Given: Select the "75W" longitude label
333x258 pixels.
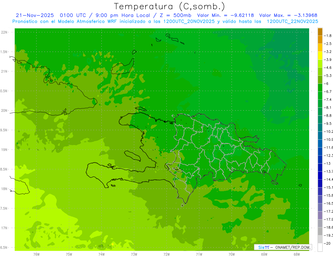Looking at the screenshot, I should [x=69, y=254].
